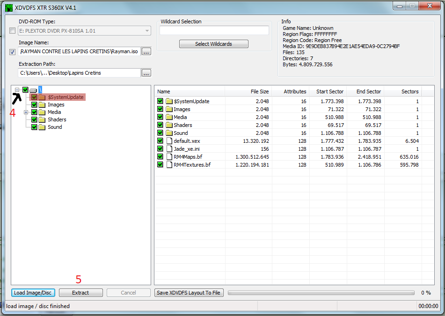
Task: Click the Media folder icon in tree
Action: click(42, 112)
